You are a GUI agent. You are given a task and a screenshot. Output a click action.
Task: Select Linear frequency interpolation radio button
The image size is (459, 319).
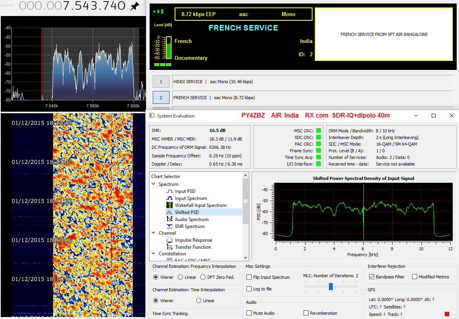pyautogui.click(x=180, y=277)
